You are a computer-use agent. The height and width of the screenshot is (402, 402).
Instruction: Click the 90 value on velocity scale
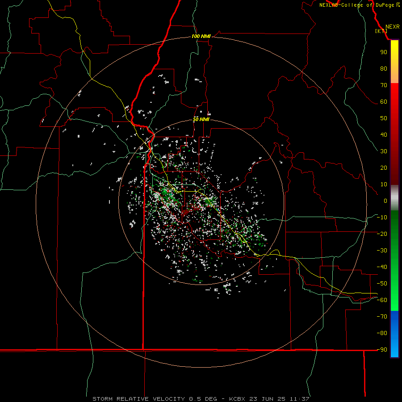click(x=384, y=52)
